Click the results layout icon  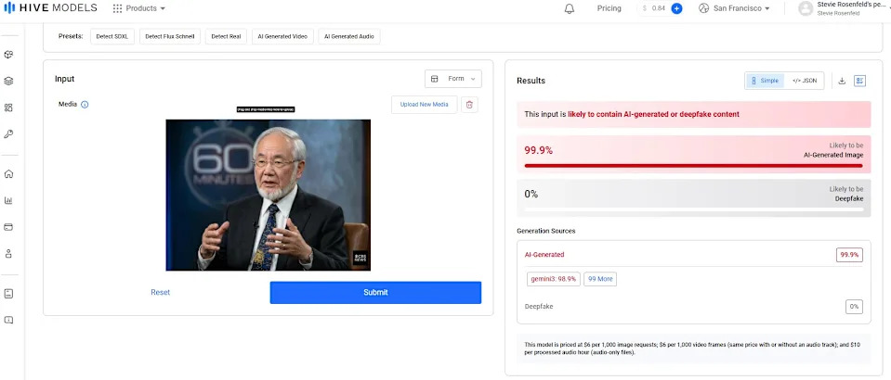[x=859, y=81]
